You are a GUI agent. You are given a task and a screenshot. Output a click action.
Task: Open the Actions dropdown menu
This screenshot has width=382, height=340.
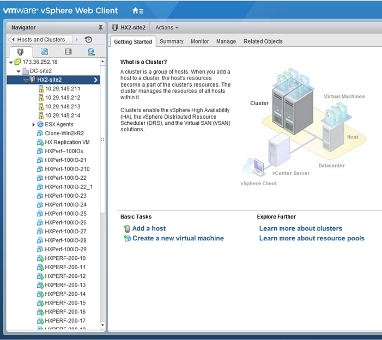pyautogui.click(x=167, y=28)
